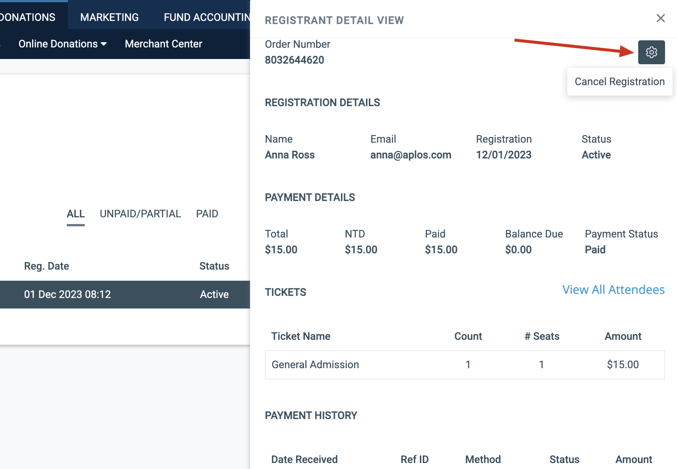Click the Count column header
This screenshot has width=677, height=469.
click(x=468, y=336)
